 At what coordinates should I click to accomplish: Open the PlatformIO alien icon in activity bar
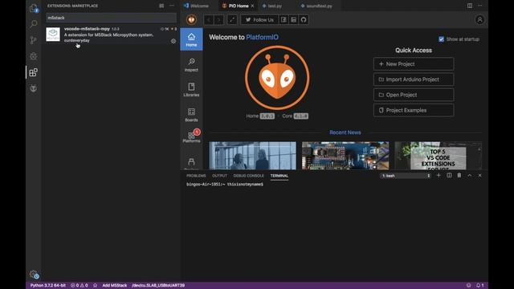[34, 88]
